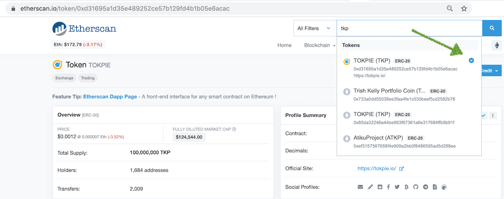Click the TOKPIE token logo beside title

click(58, 65)
